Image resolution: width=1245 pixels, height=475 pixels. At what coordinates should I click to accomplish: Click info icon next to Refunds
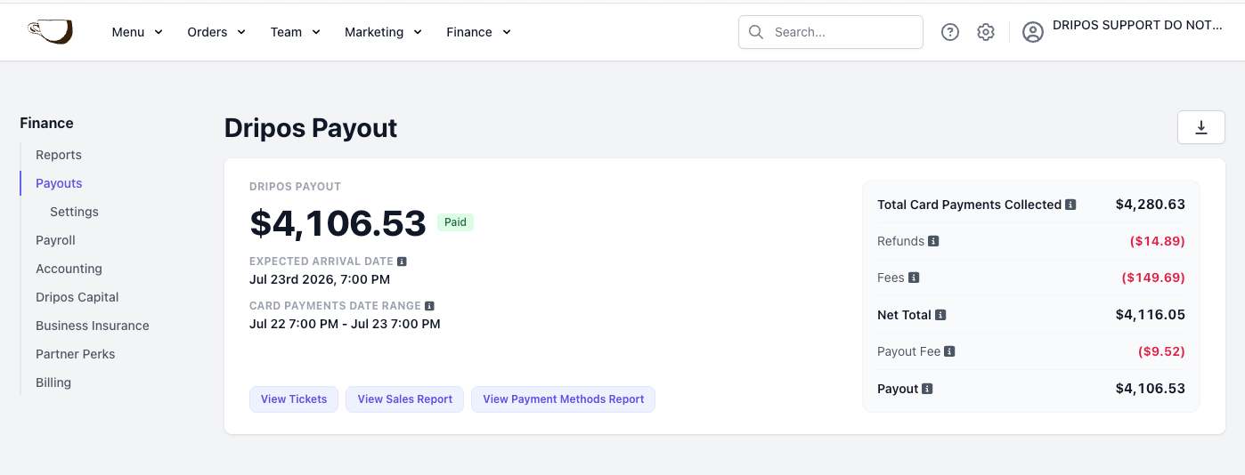click(933, 241)
